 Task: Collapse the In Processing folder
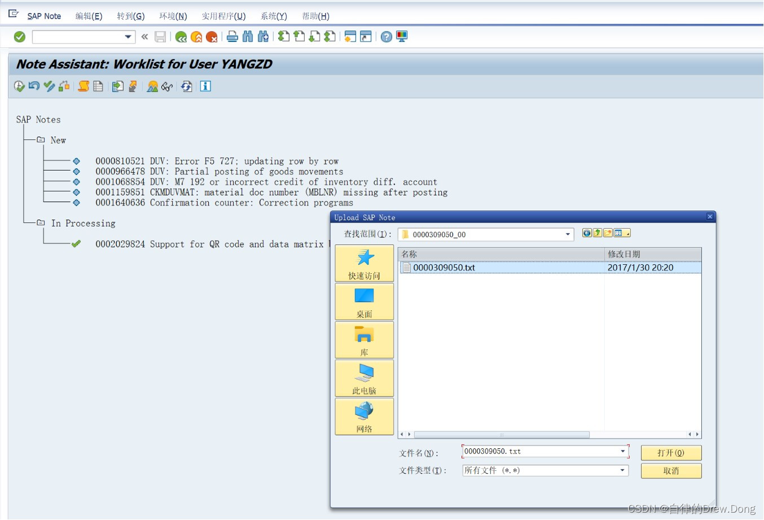click(41, 222)
